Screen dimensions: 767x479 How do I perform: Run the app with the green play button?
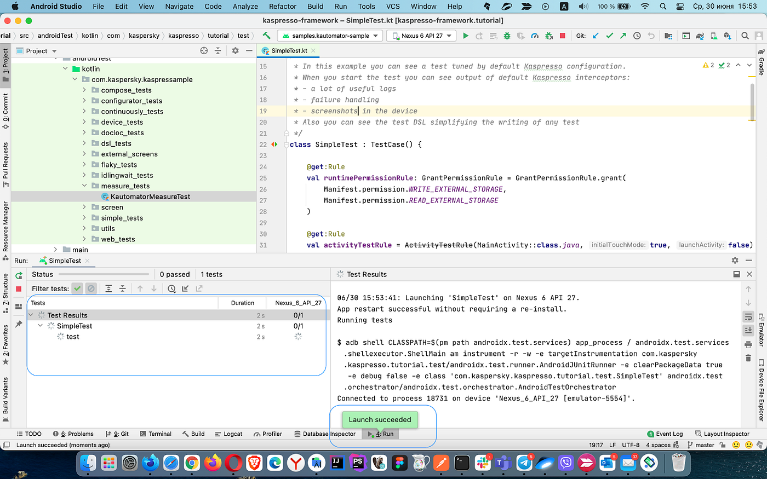pyautogui.click(x=466, y=36)
